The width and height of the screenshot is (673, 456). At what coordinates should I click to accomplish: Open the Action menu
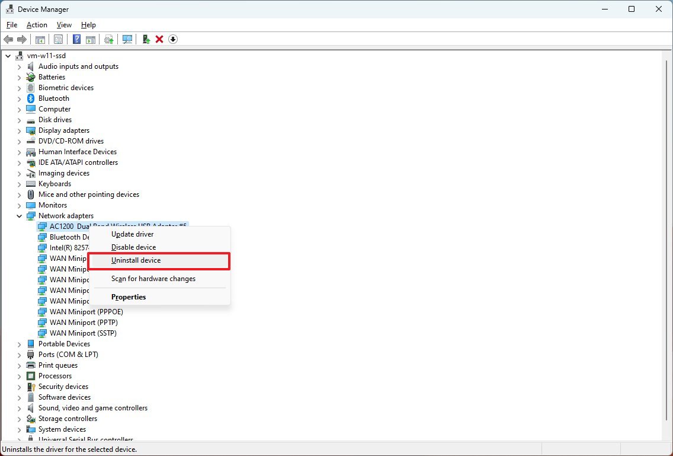tap(36, 25)
